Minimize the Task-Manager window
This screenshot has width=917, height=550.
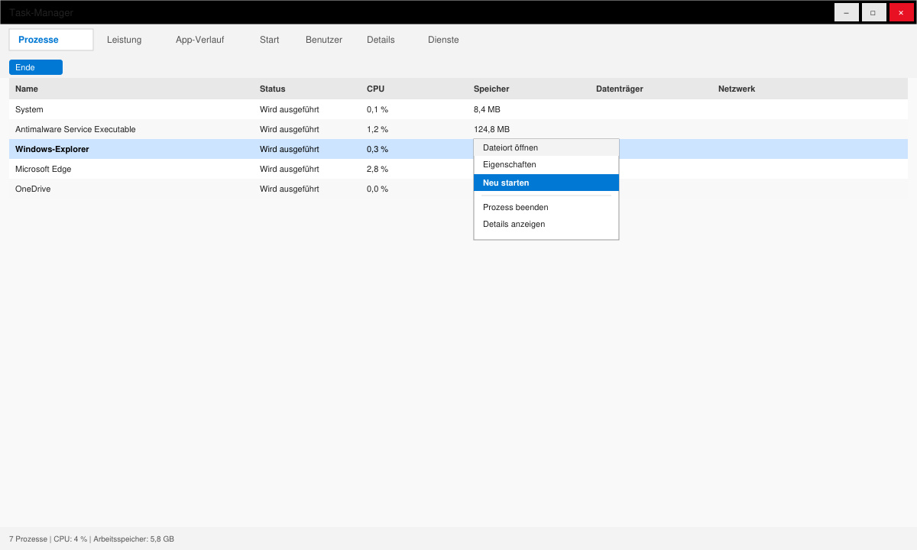[846, 12]
